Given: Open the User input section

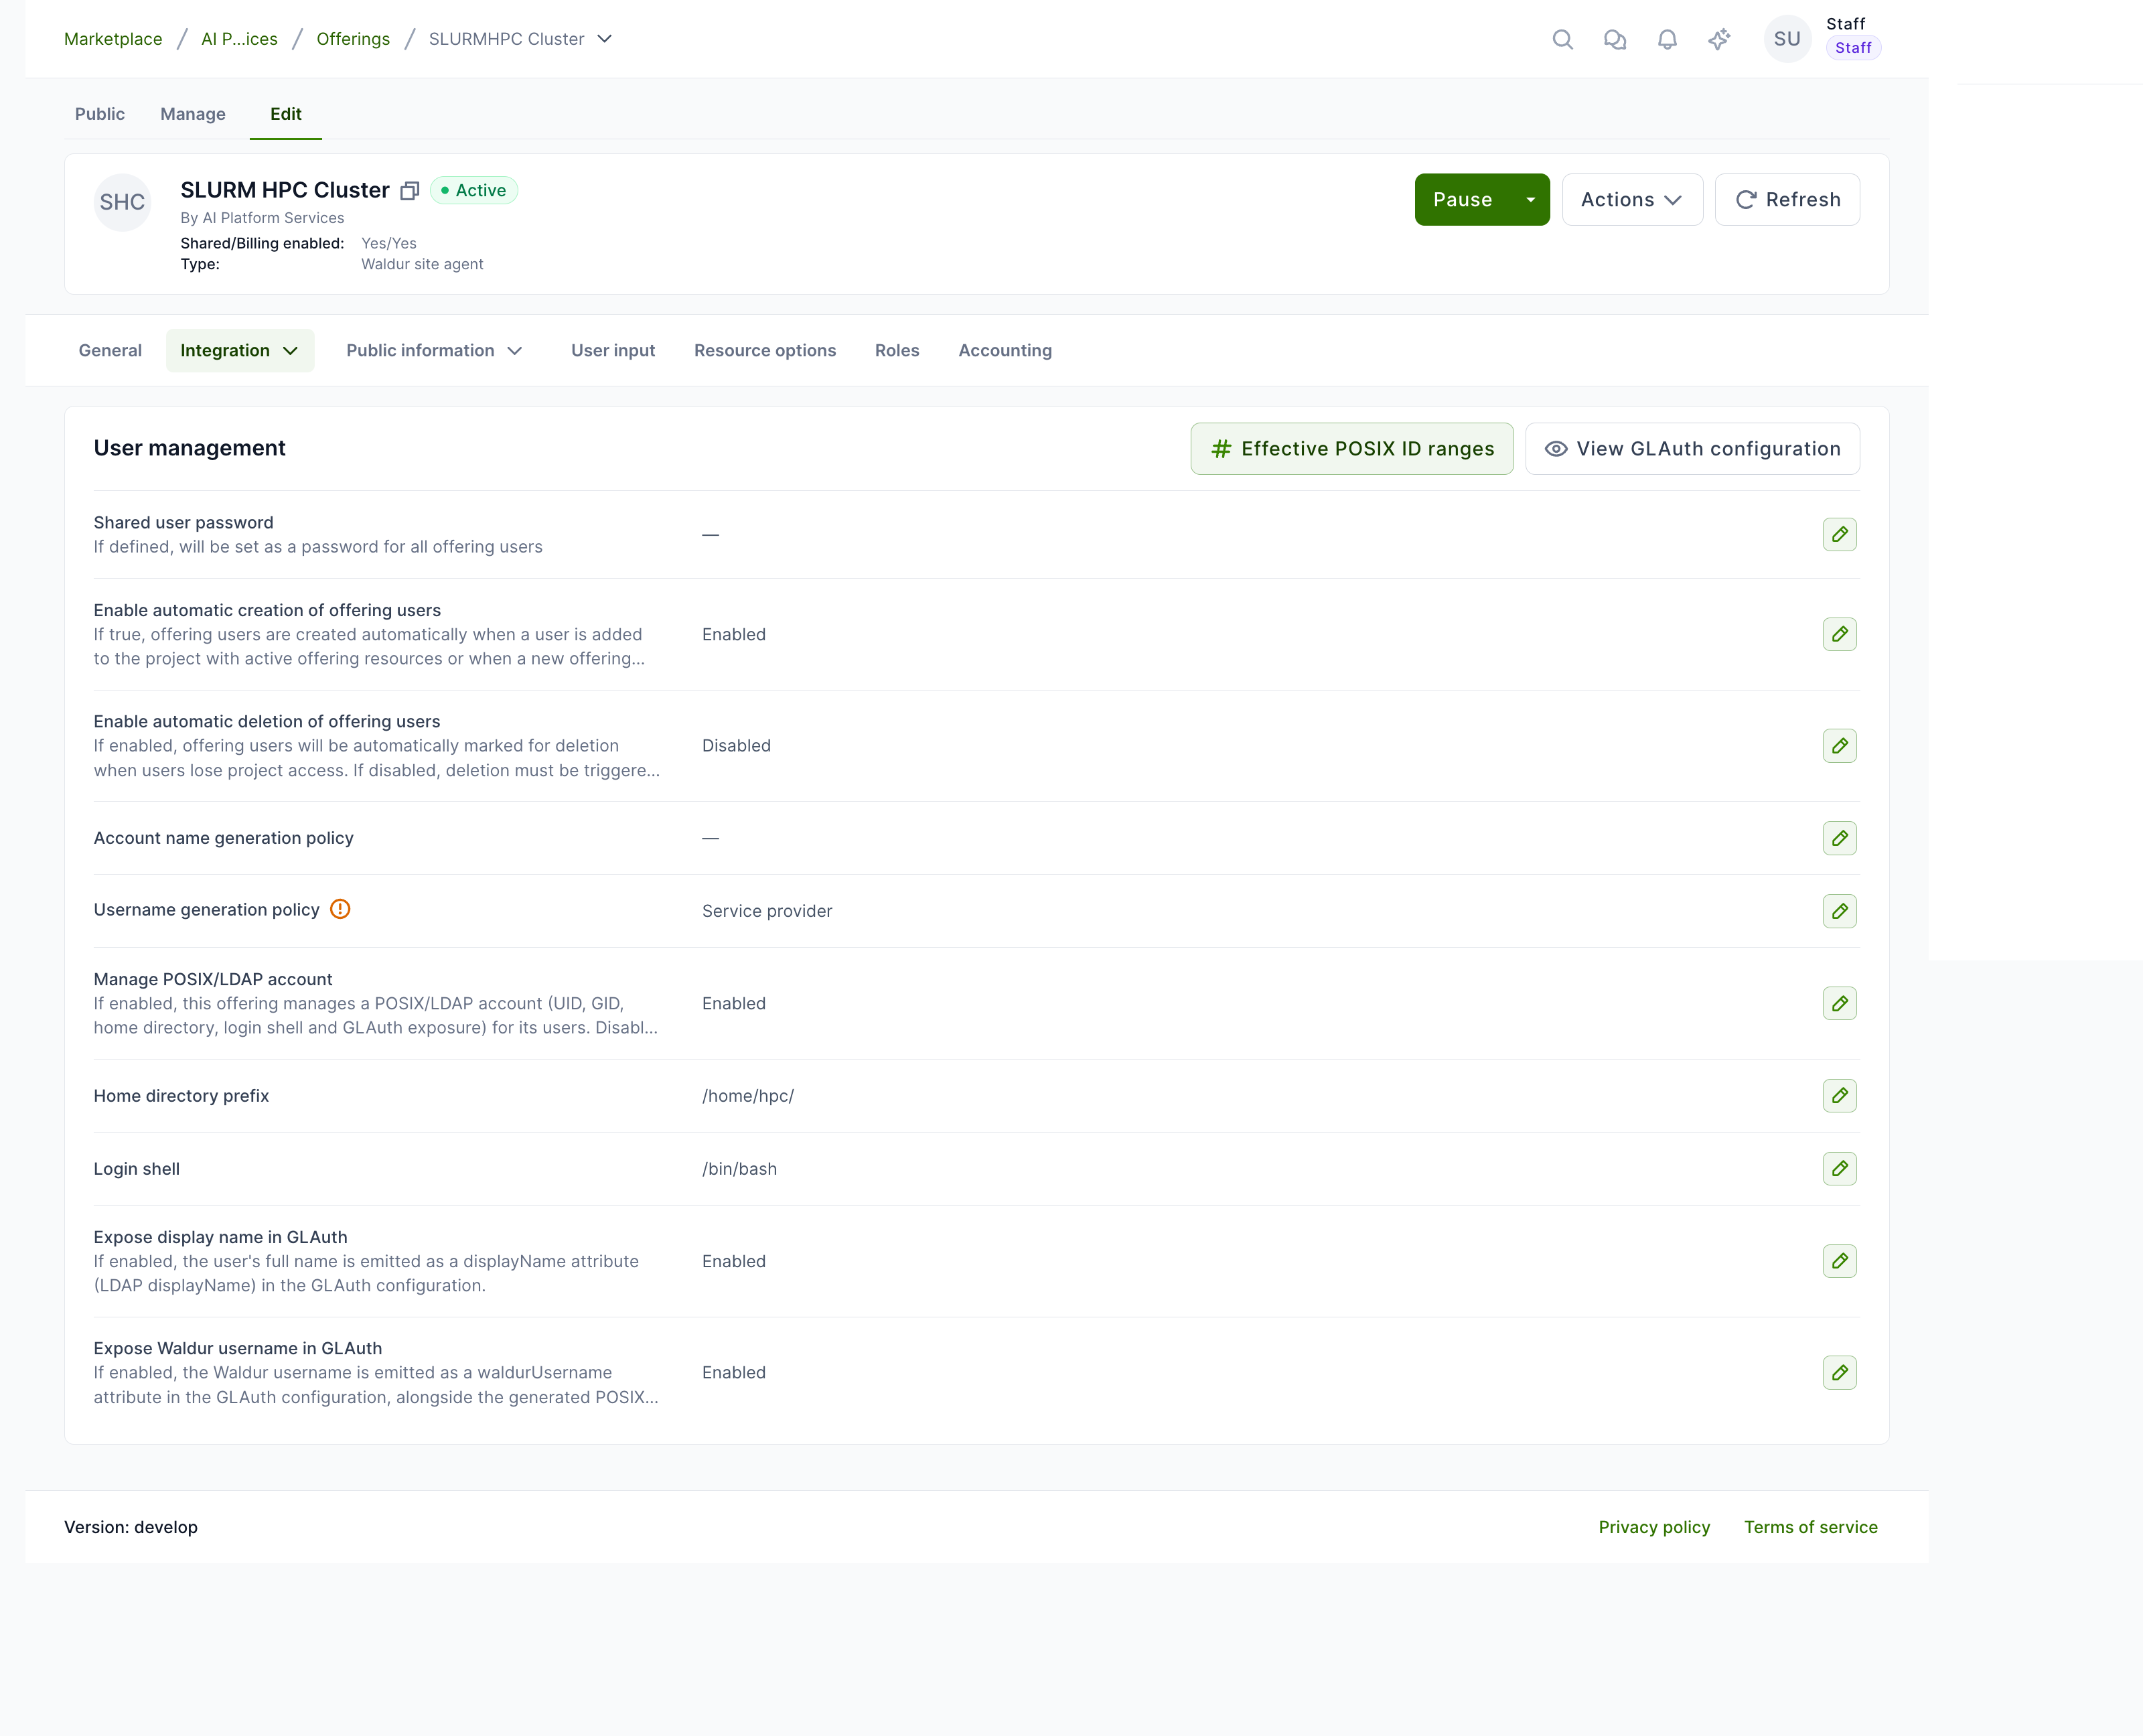Looking at the screenshot, I should point(613,351).
